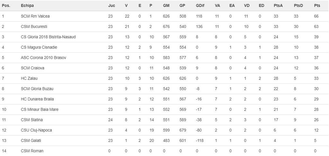This screenshot has height=156, width=329.
Task: Click CS Gloria 2018 Bistrita-Nasaud
Action: [x=48, y=37]
